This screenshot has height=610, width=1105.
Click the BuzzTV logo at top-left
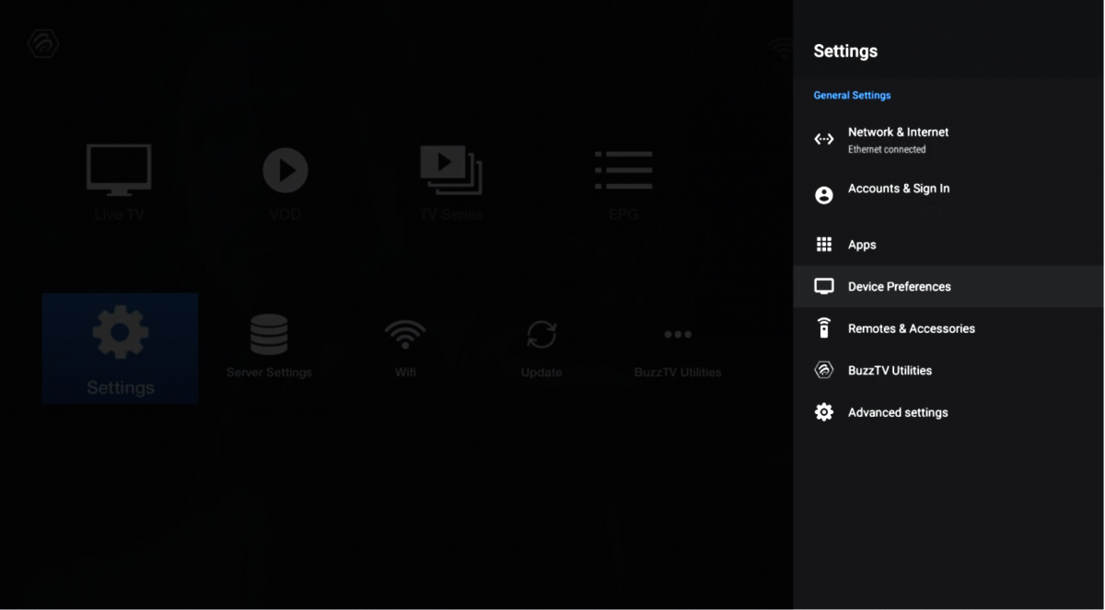click(x=43, y=43)
